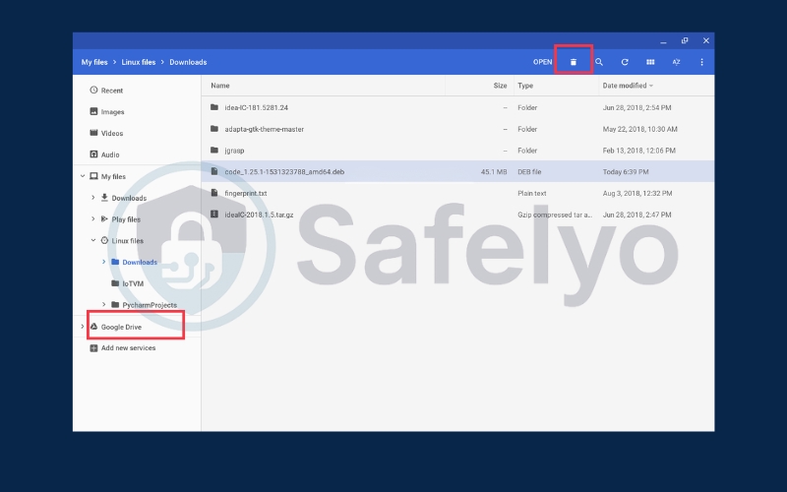The height and width of the screenshot is (492, 787).
Task: Select PycharmProjects folder in sidebar
Action: [x=150, y=305]
